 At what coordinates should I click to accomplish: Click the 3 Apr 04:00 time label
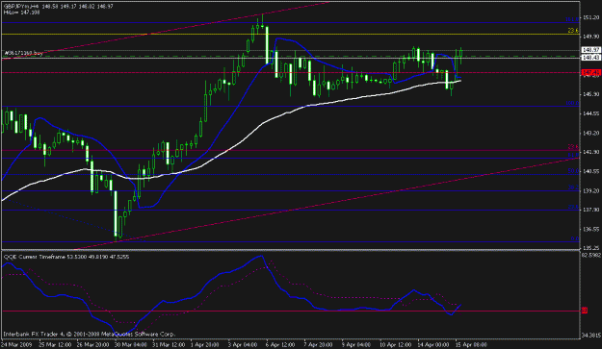coord(243,344)
